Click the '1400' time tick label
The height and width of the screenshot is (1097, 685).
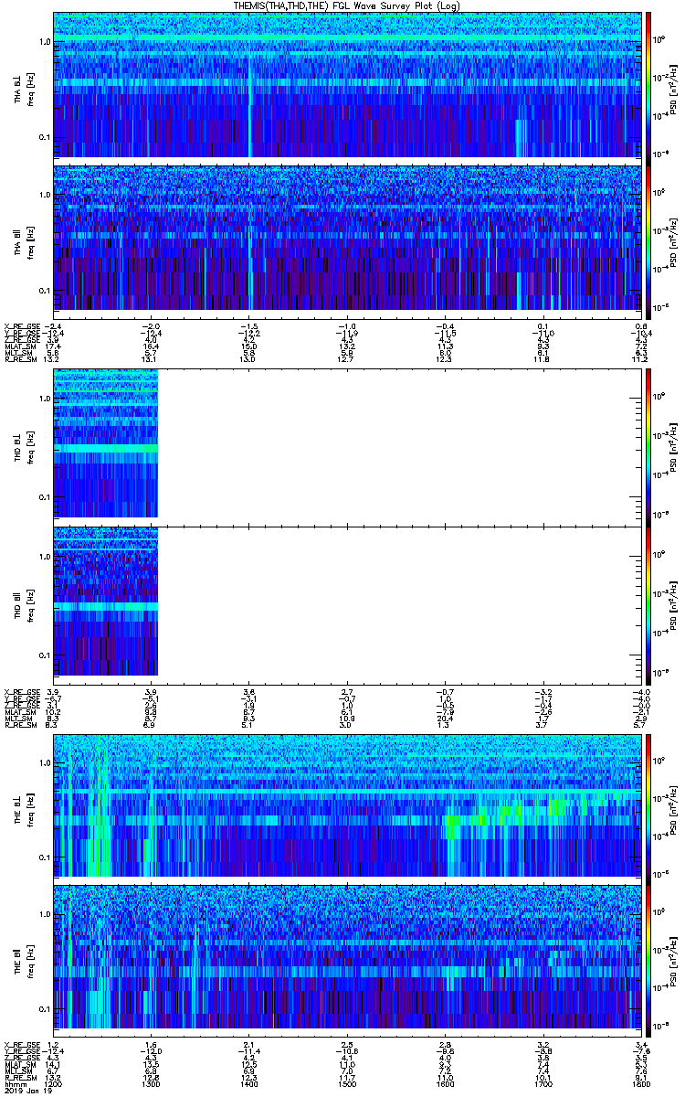point(248,1084)
